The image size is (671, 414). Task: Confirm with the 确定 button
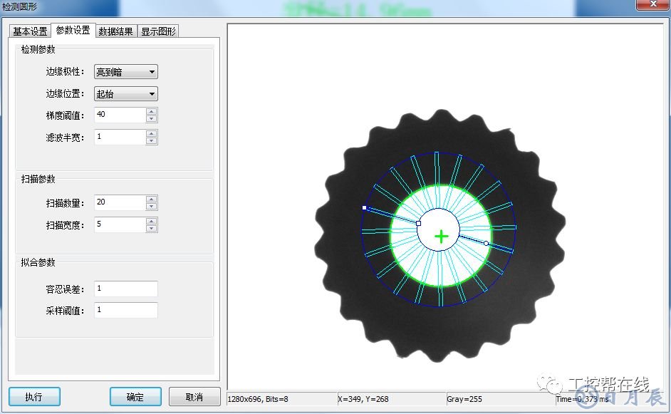135,397
